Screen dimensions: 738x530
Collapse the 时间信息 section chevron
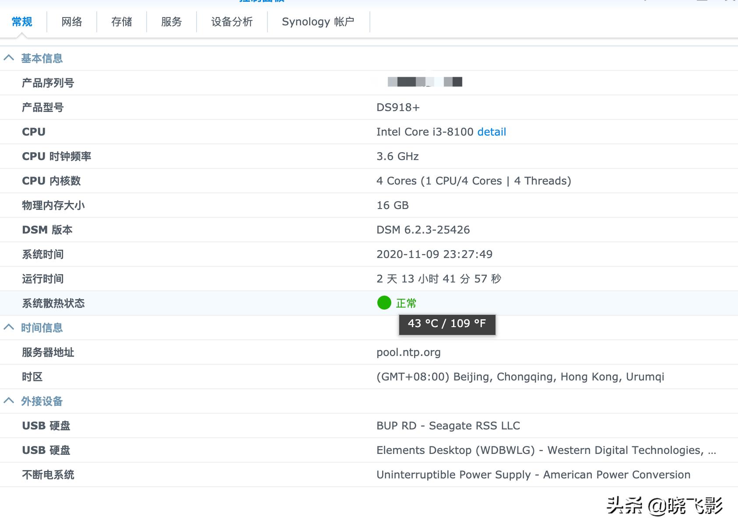9,328
